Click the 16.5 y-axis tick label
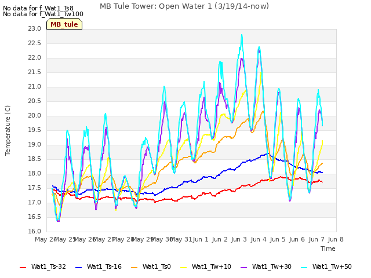 click(x=35, y=217)
